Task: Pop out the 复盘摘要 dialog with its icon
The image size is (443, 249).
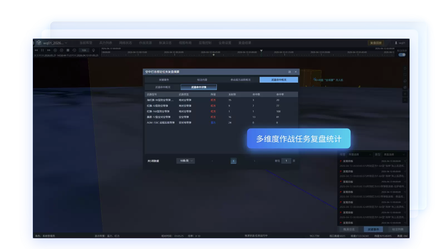Action: [x=289, y=72]
